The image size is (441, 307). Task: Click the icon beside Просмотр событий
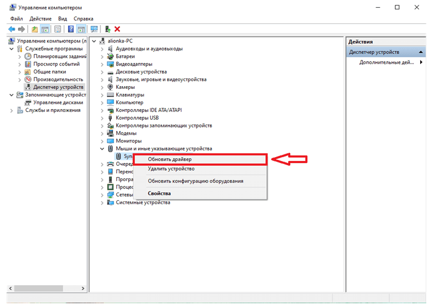click(x=28, y=64)
